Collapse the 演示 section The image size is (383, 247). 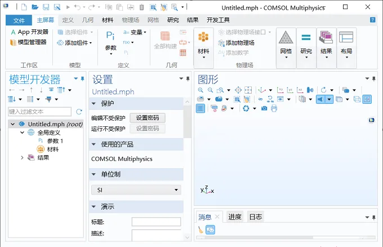pyautogui.click(x=93, y=207)
